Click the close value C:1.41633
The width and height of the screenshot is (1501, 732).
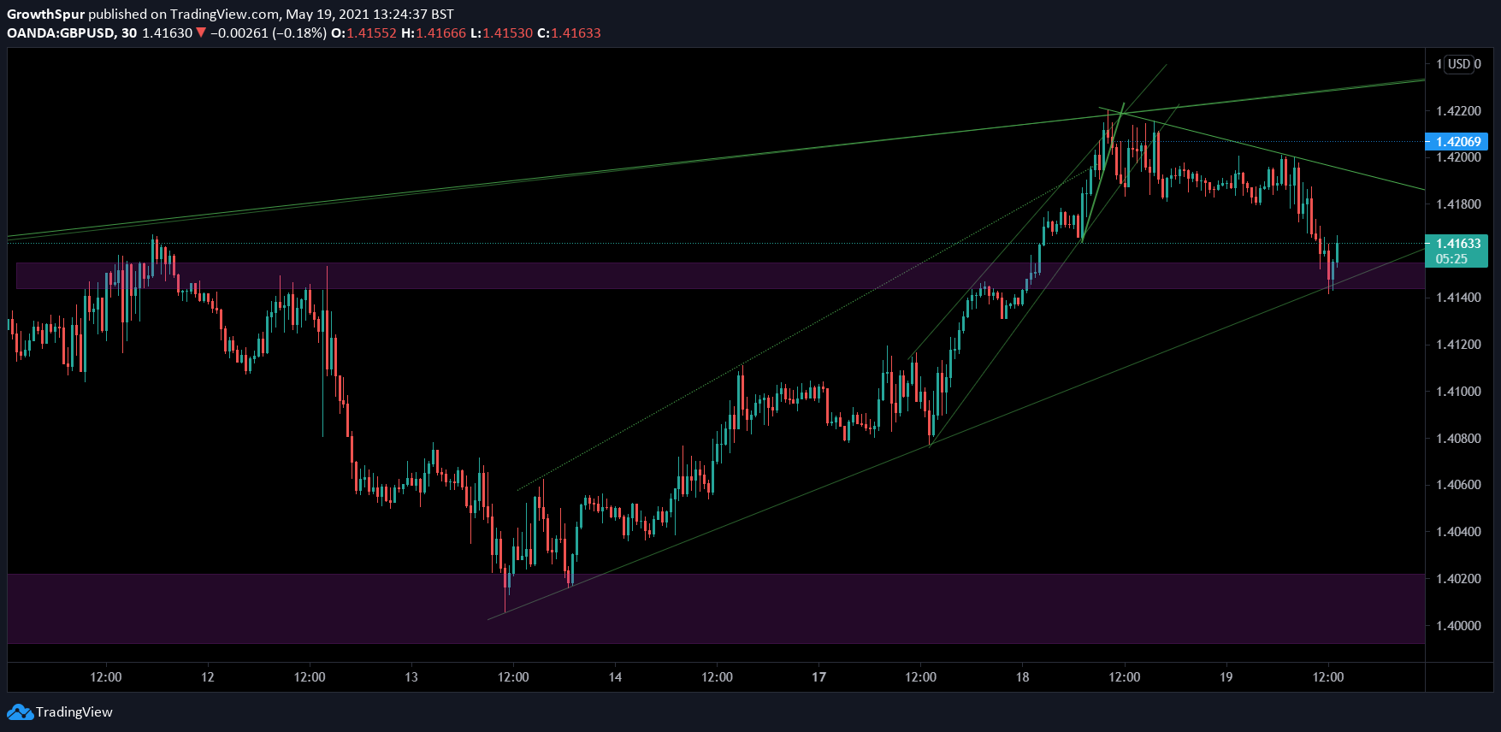coord(569,32)
